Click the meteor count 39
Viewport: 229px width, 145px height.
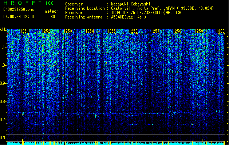(53, 17)
